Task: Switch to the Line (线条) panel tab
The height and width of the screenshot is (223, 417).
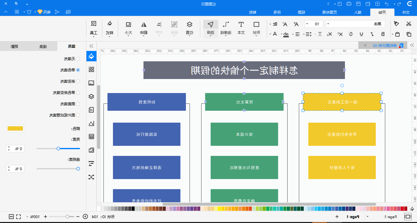Action: click(x=43, y=46)
